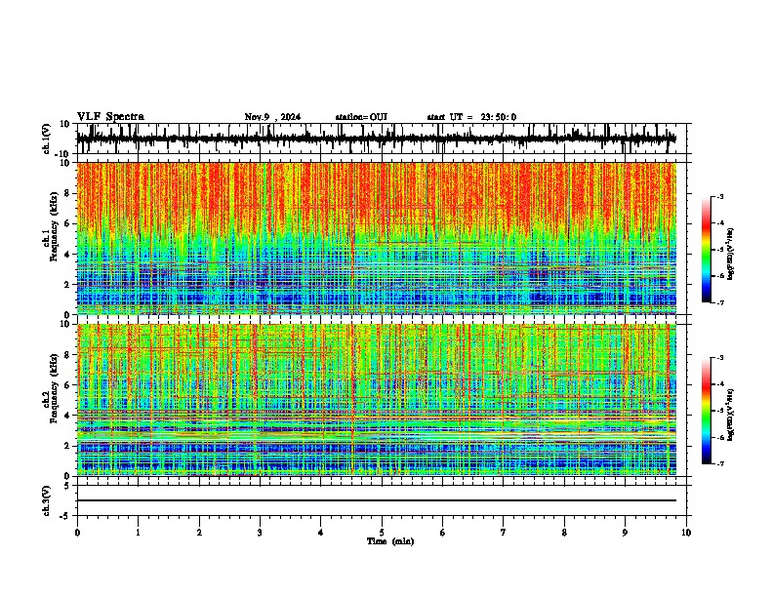Click the "2" kHz tick on ch.1 spectrogram
This screenshot has height=597, width=773.
[68, 284]
